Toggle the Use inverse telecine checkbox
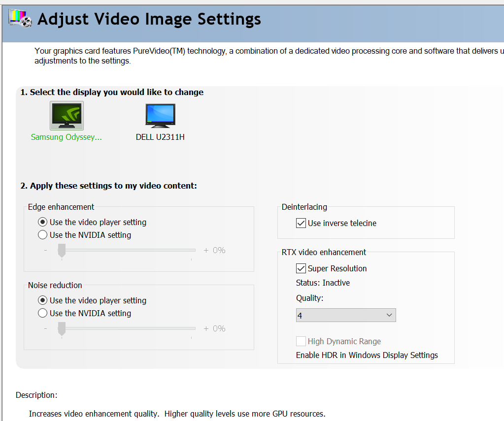This screenshot has height=421, width=504. tap(301, 223)
